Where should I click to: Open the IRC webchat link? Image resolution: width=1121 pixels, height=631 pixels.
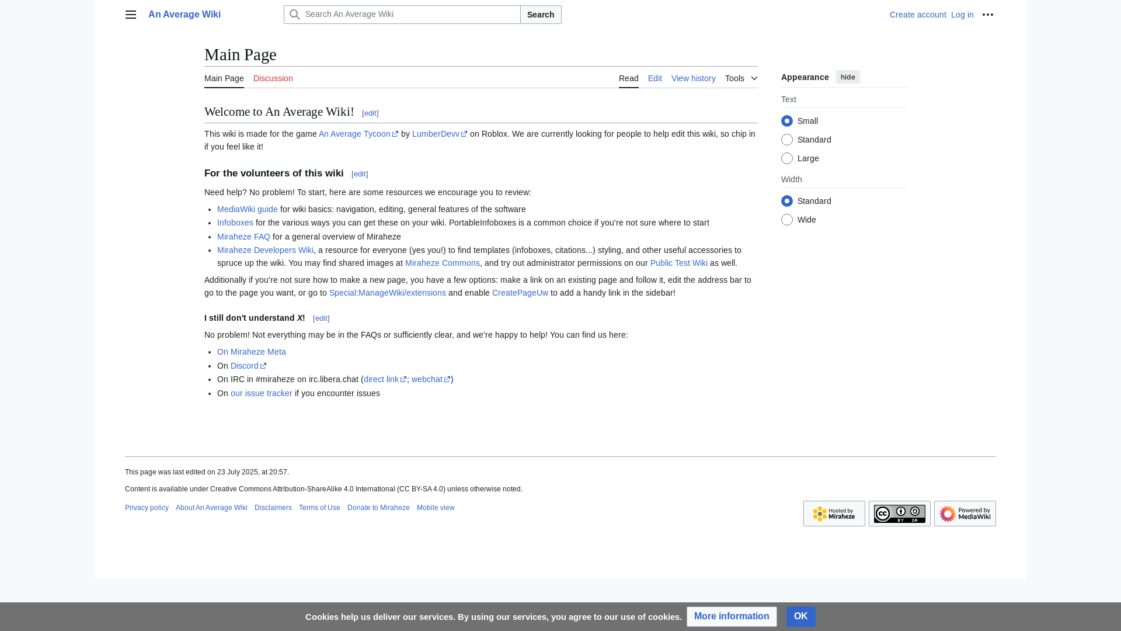pyautogui.click(x=431, y=379)
